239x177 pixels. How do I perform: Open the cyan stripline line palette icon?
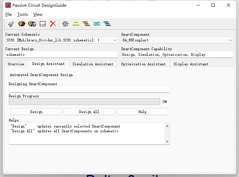[97, 24]
